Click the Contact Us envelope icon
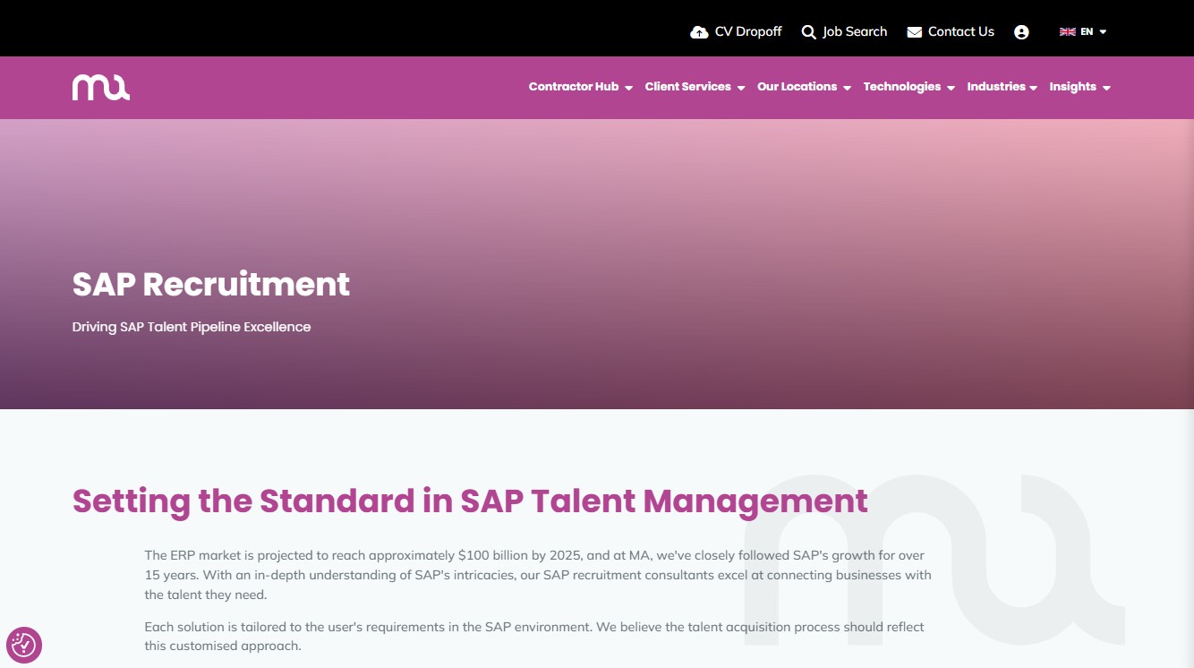Image resolution: width=1194 pixels, height=668 pixels. click(x=914, y=32)
